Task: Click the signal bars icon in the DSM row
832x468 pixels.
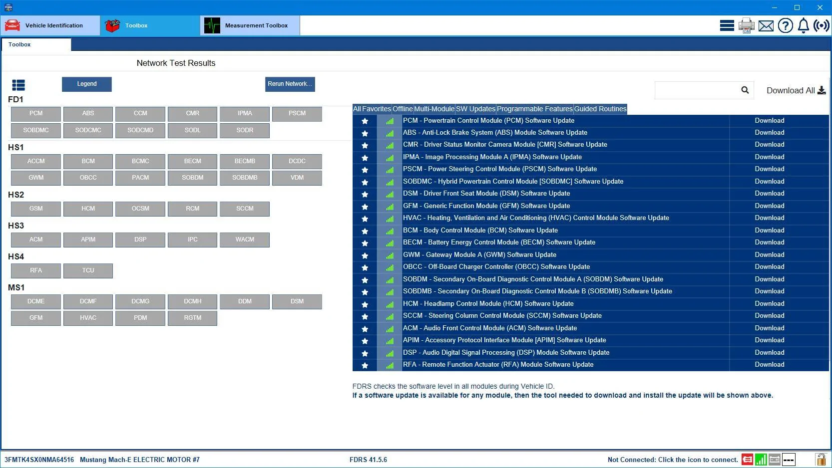Action: pyautogui.click(x=390, y=194)
